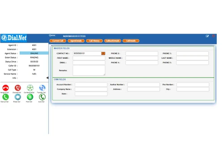Click the Break Call icon

[18, 97]
